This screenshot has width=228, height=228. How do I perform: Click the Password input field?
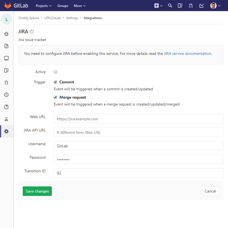pos(139,159)
